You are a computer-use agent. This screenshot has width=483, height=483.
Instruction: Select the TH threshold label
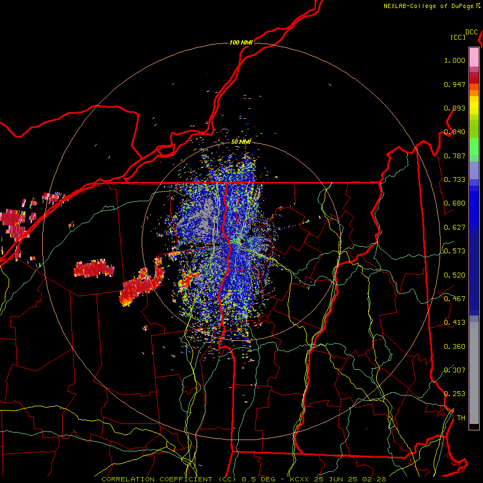click(x=461, y=418)
